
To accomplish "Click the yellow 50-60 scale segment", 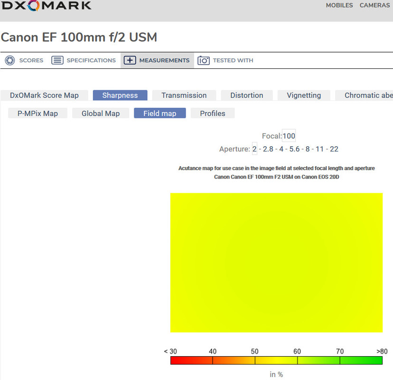I will (x=276, y=361).
